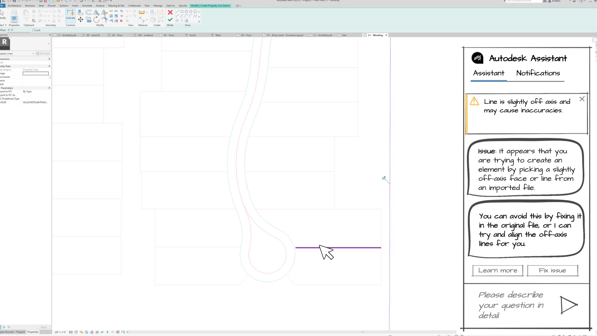Image resolution: width=597 pixels, height=336 pixels.
Task: Pick the Circle draw tool
Action: (x=195, y=12)
